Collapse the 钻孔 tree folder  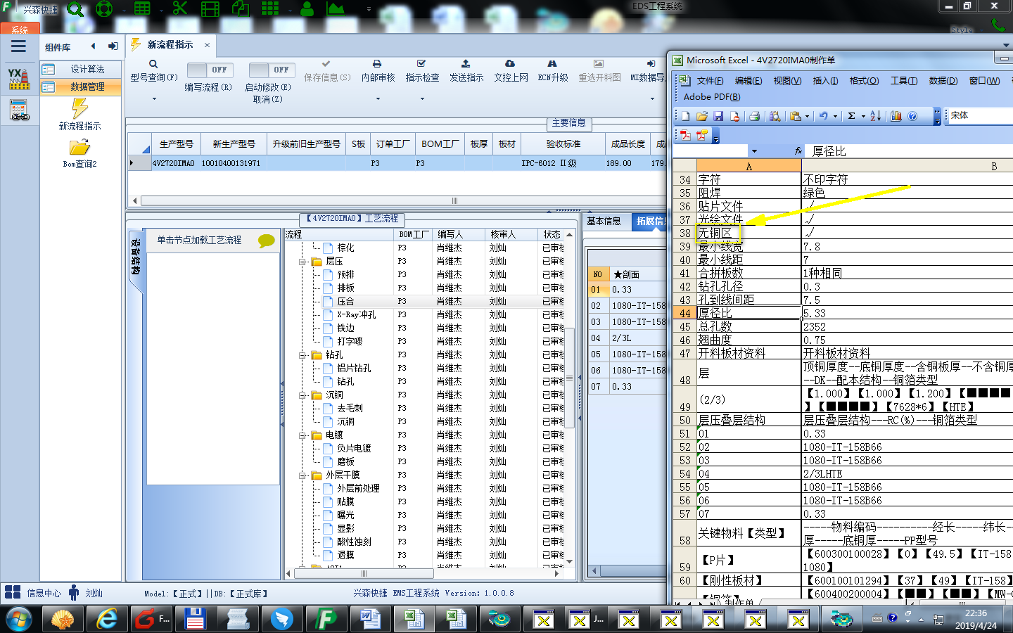coord(302,355)
